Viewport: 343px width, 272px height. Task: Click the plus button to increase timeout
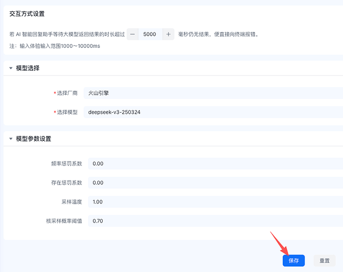168,34
